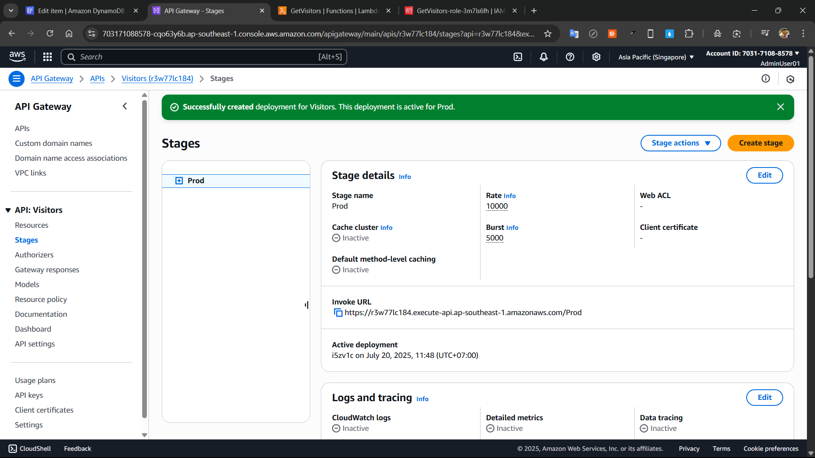Open the Asia Pacific (Singapore) region selector
The width and height of the screenshot is (815, 458).
pos(656,57)
